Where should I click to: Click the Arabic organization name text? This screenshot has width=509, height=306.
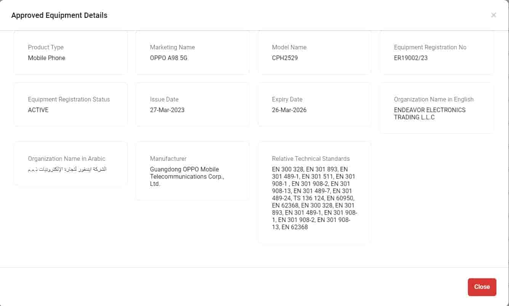pyautogui.click(x=67, y=169)
